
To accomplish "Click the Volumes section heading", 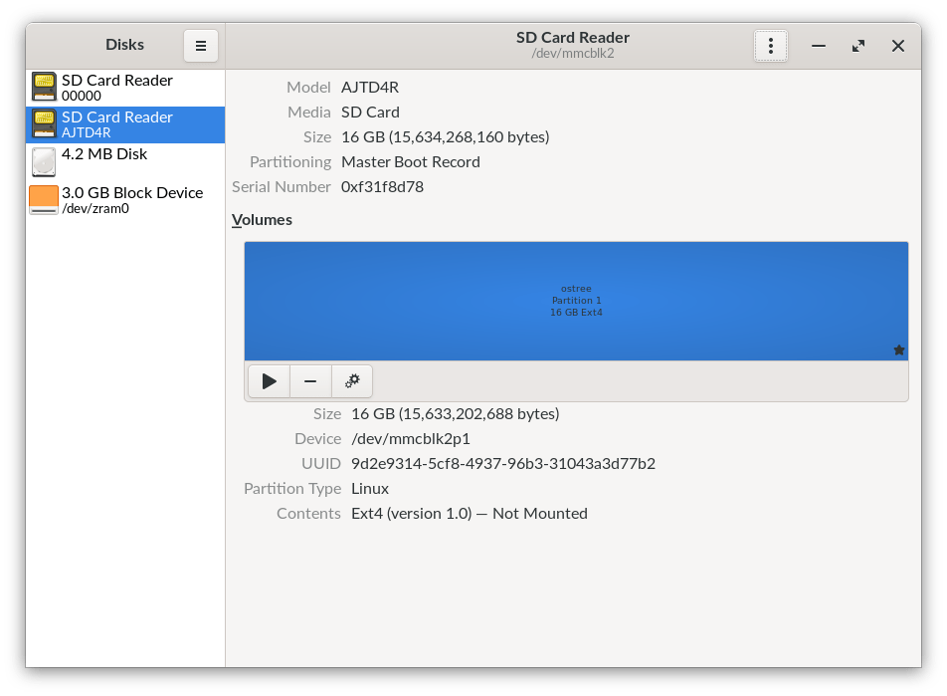I will (x=262, y=219).
